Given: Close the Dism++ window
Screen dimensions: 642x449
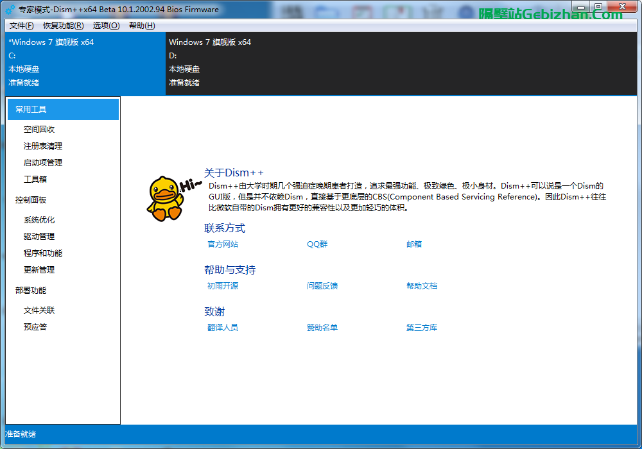Looking at the screenshot, I should point(622,6).
